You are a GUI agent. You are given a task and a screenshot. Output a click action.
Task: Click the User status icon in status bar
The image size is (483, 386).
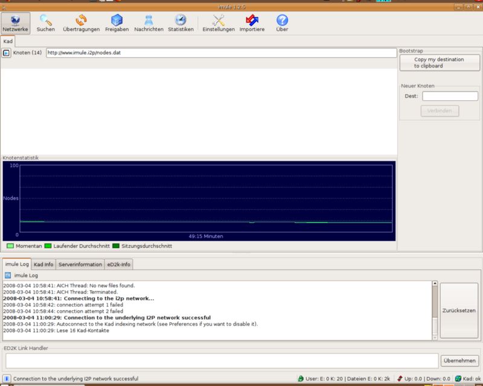coord(301,379)
